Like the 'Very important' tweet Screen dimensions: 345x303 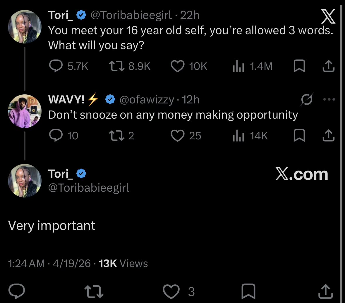click(x=171, y=291)
